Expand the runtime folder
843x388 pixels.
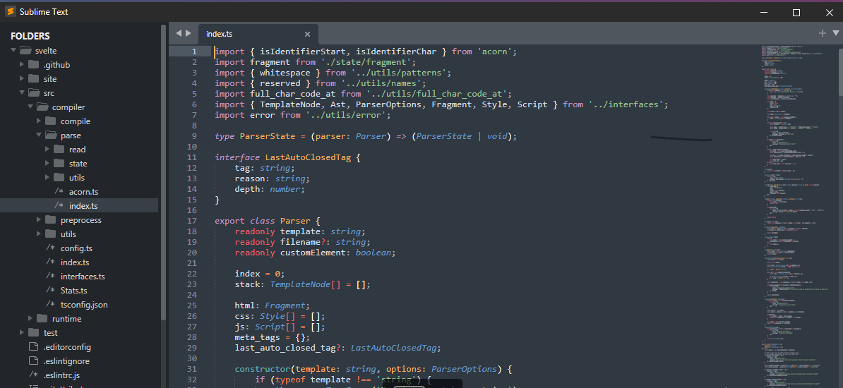(x=30, y=319)
